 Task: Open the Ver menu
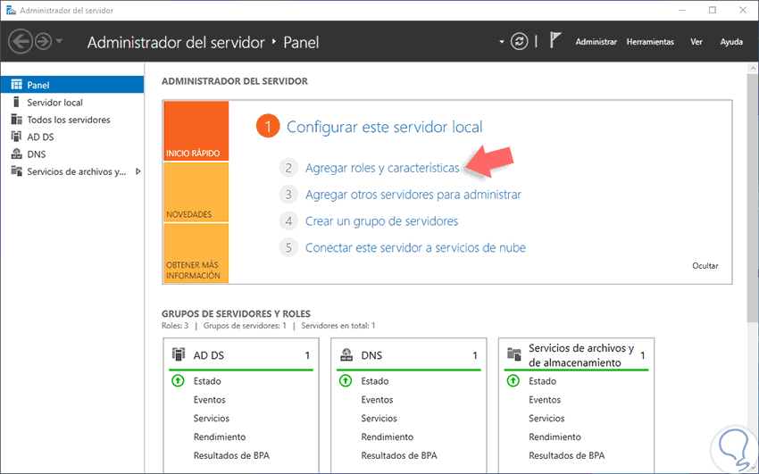point(696,42)
